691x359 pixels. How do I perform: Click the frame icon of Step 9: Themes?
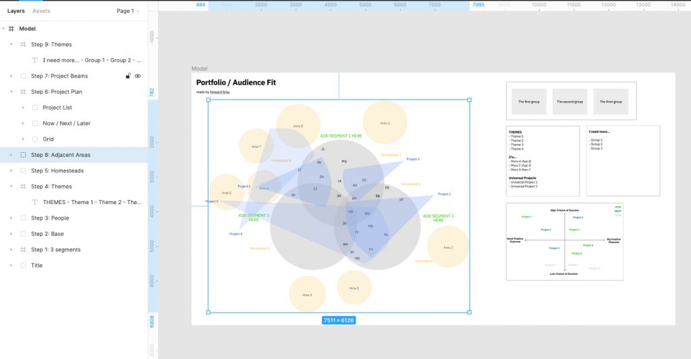click(24, 44)
